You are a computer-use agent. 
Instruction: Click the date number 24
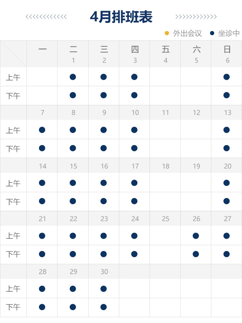(x=135, y=219)
